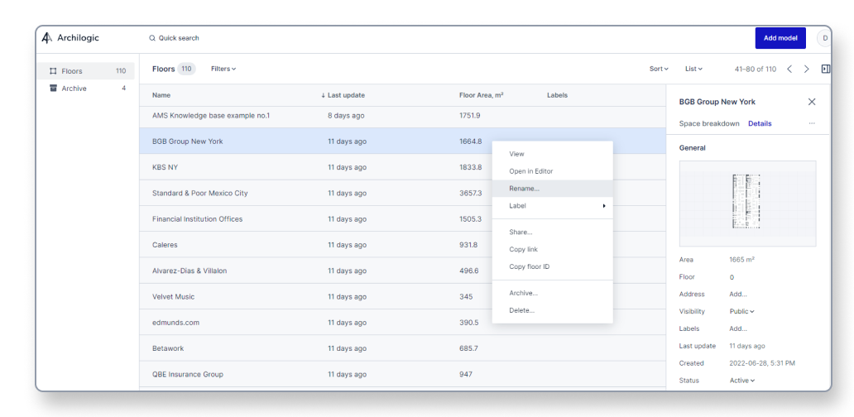This screenshot has height=417, width=854.
Task: Select the edmunds.com row
Action: (x=402, y=323)
